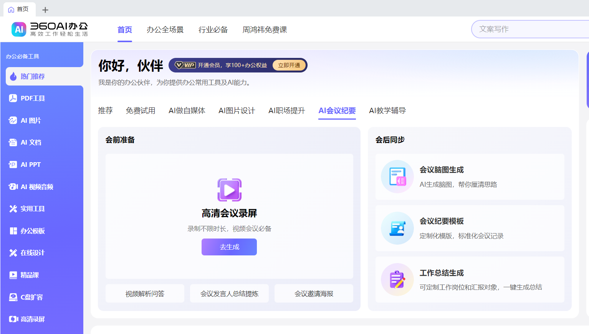Screen dimensions: 589x334
Task: Click the 会议邀请海报 button
Action: [x=314, y=294]
